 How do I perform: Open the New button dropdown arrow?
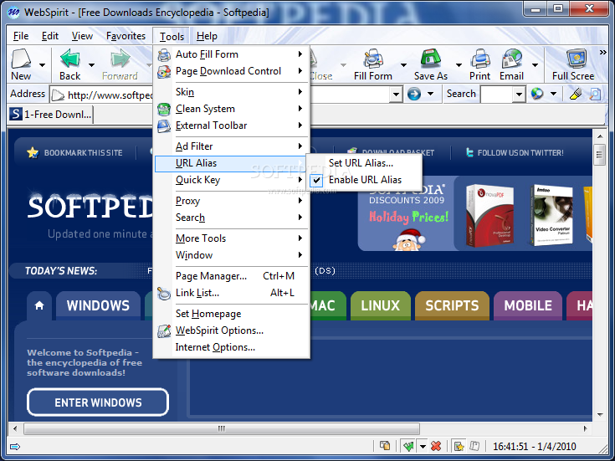click(42, 64)
